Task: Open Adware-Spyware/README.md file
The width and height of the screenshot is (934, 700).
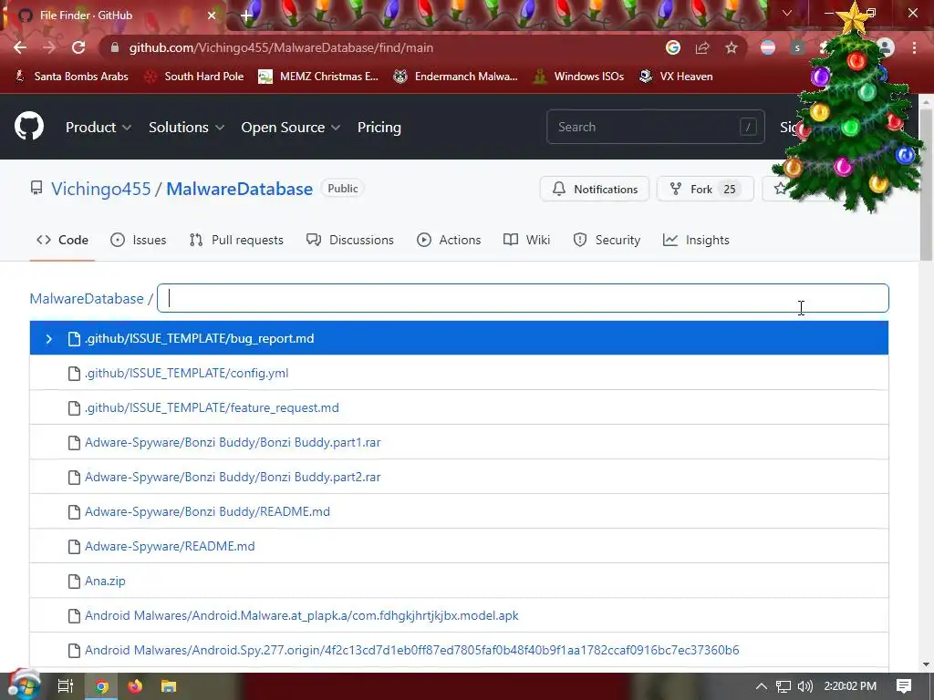Action: point(459,547)
